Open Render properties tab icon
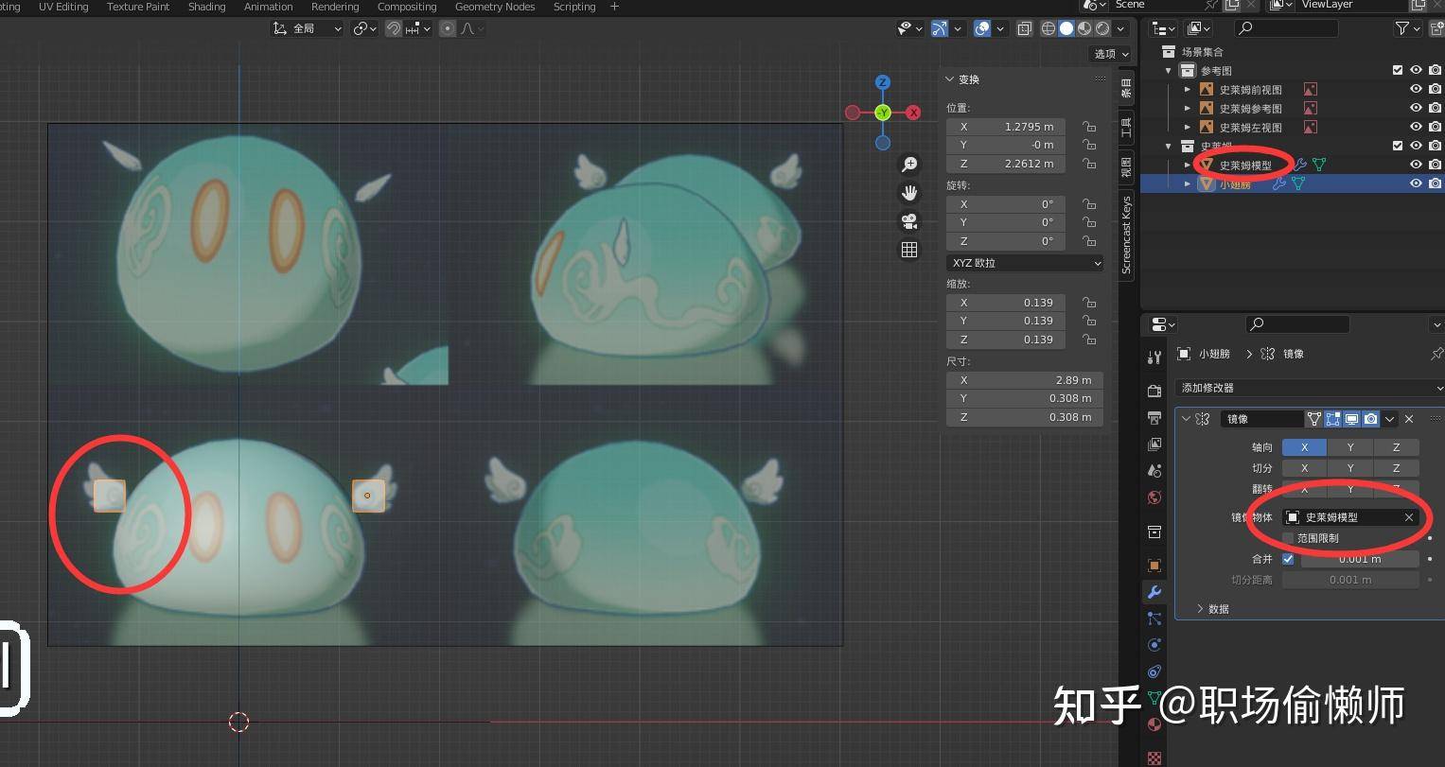This screenshot has height=767, width=1445. pyautogui.click(x=1154, y=391)
